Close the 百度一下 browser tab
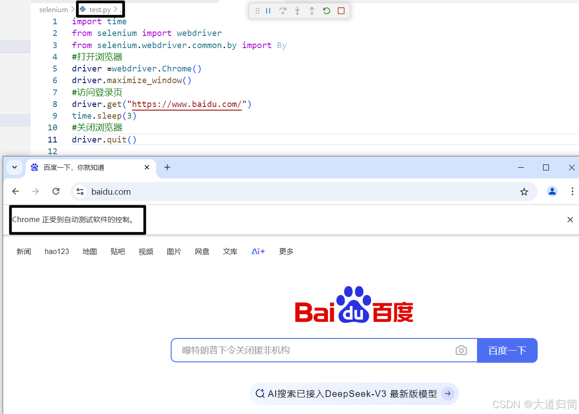Image resolution: width=579 pixels, height=414 pixels. click(x=147, y=167)
